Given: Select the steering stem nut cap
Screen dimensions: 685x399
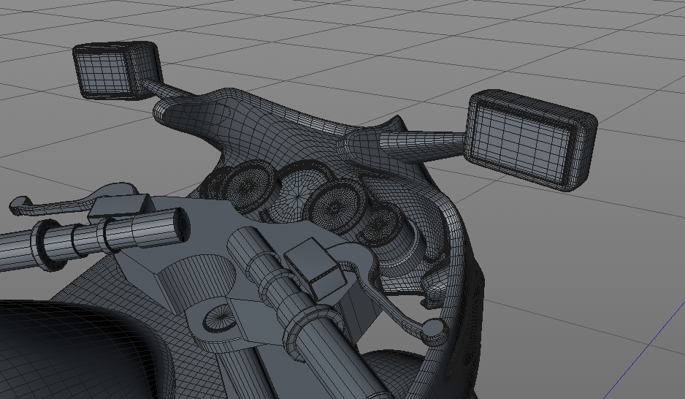Looking at the screenshot, I should [221, 319].
